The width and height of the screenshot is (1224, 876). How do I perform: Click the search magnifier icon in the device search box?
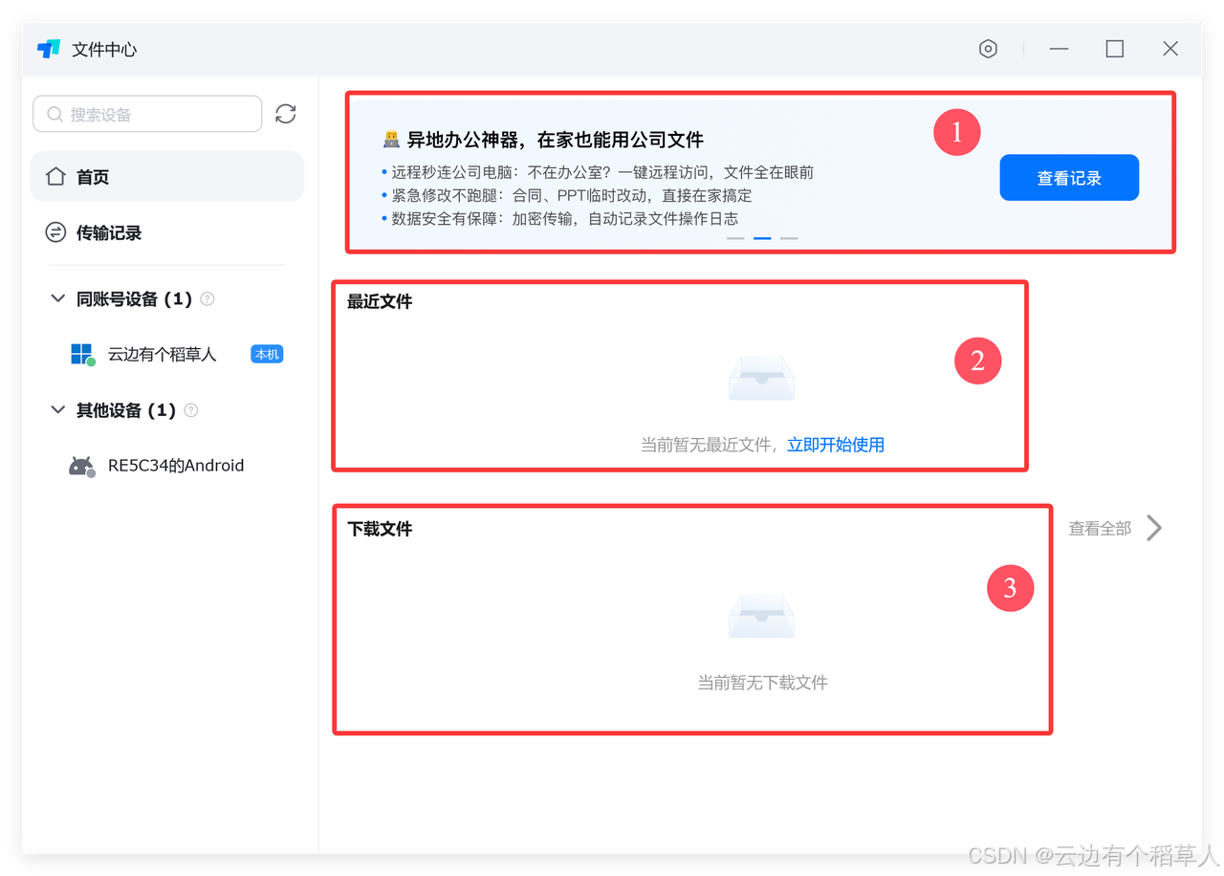click(55, 115)
